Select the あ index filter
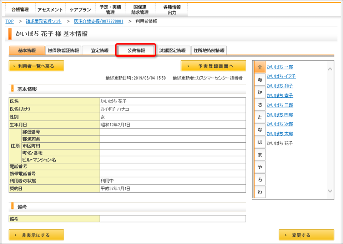The width and height of the screenshot is (343, 244). [260, 80]
